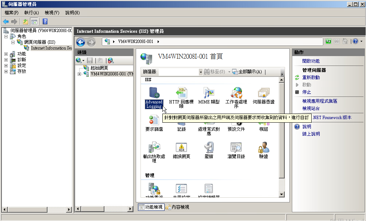Click the breadcrumb arrow after VM4WIN2008I-001
The width and height of the screenshot is (366, 221).
click(x=158, y=42)
